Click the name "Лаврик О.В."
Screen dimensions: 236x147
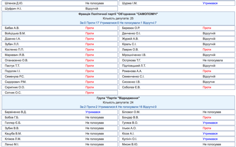130,49
